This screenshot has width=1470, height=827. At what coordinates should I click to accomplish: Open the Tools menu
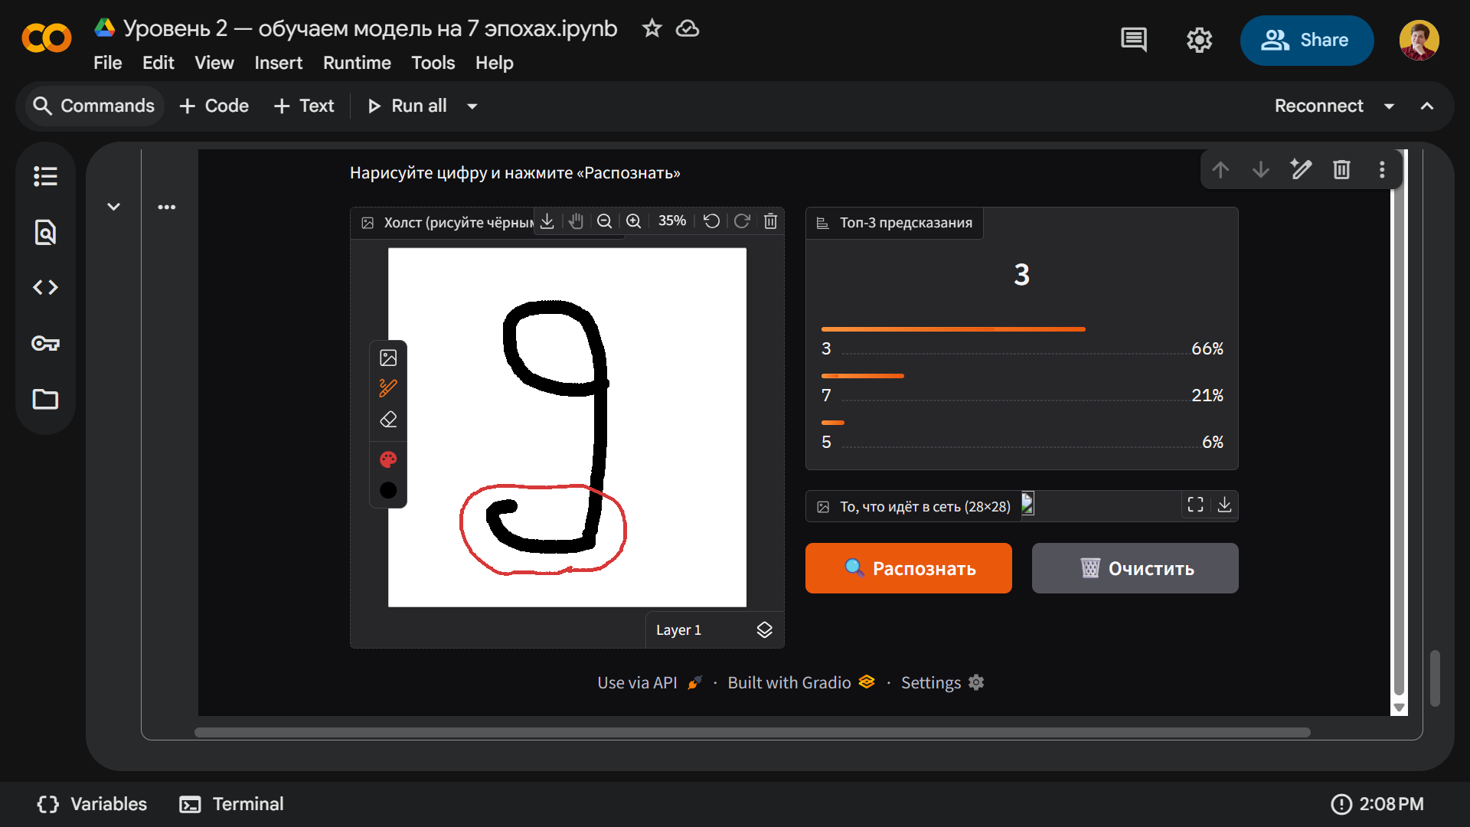(433, 63)
